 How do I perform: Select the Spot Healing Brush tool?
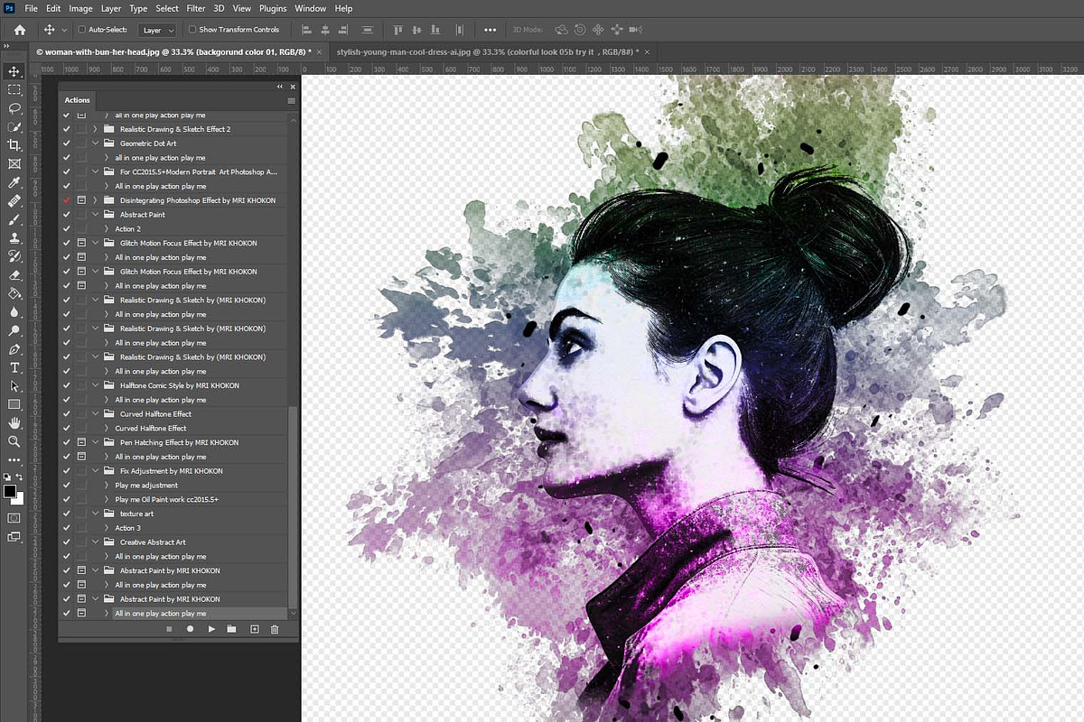coord(14,201)
